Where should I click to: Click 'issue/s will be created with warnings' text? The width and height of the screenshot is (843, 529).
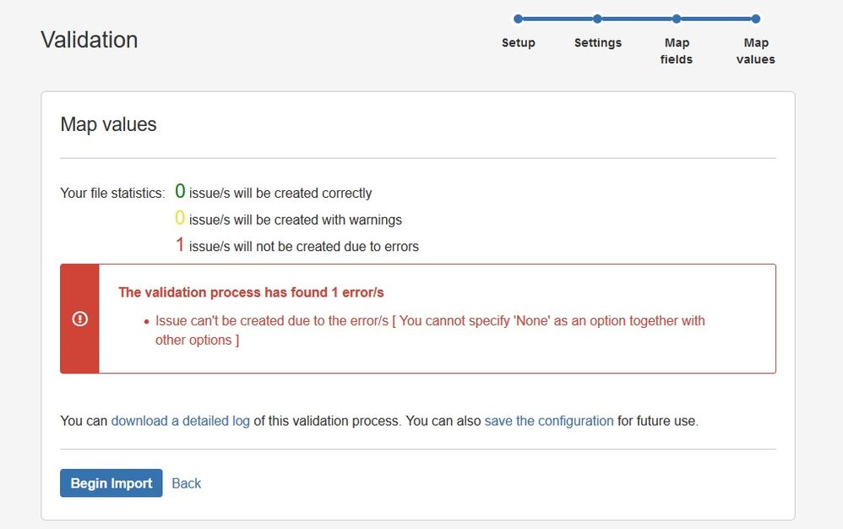coord(296,220)
